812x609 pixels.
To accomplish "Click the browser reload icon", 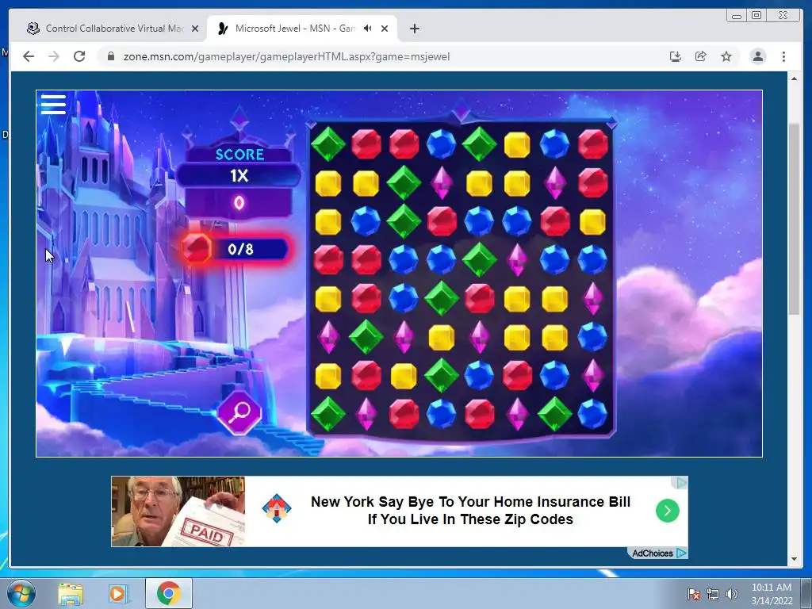I will (79, 56).
